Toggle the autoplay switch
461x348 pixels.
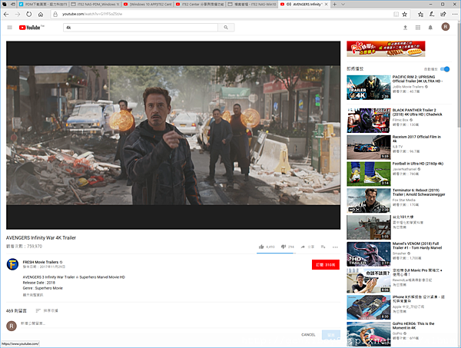click(x=445, y=69)
